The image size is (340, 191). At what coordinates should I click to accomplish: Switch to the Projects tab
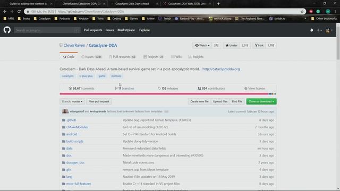point(154,57)
